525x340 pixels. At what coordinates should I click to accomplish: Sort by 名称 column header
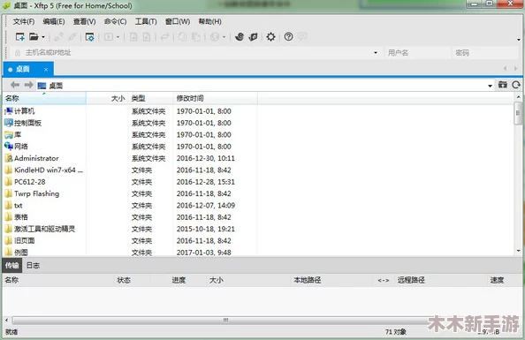(44, 98)
